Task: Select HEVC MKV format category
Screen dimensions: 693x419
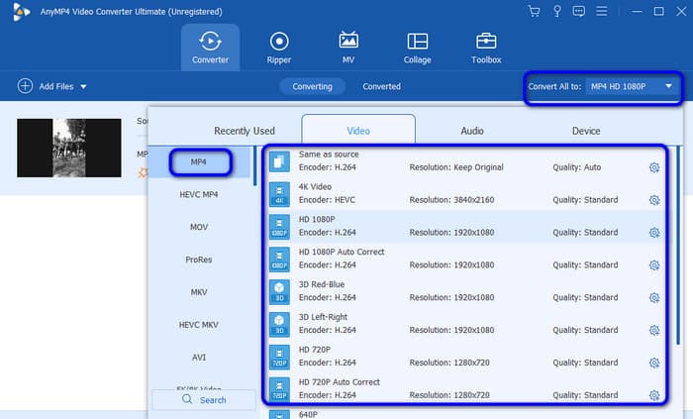Action: (x=199, y=325)
